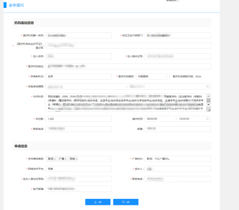Viewport: 239px width, 210px height.
Task: Focus the bed count field showing 1300
Action: 79,119
